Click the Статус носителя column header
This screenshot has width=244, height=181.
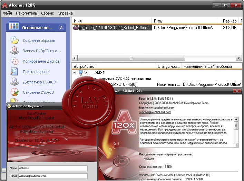169,66
